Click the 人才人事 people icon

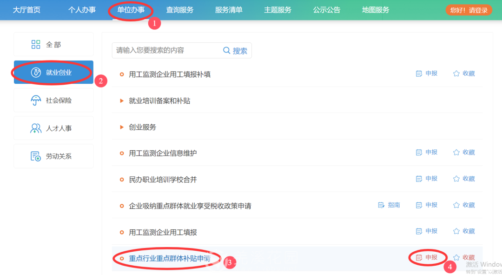coord(36,128)
